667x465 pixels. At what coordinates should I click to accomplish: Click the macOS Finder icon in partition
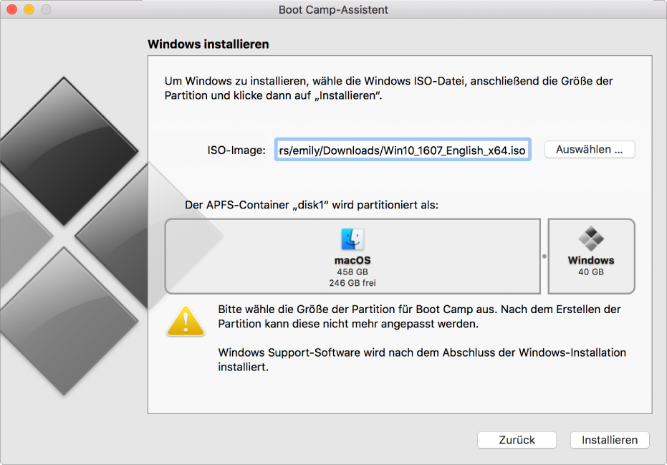pyautogui.click(x=352, y=239)
